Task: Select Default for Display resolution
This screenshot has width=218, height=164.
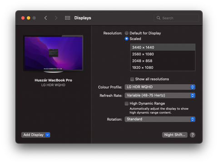Action: pos(127,33)
